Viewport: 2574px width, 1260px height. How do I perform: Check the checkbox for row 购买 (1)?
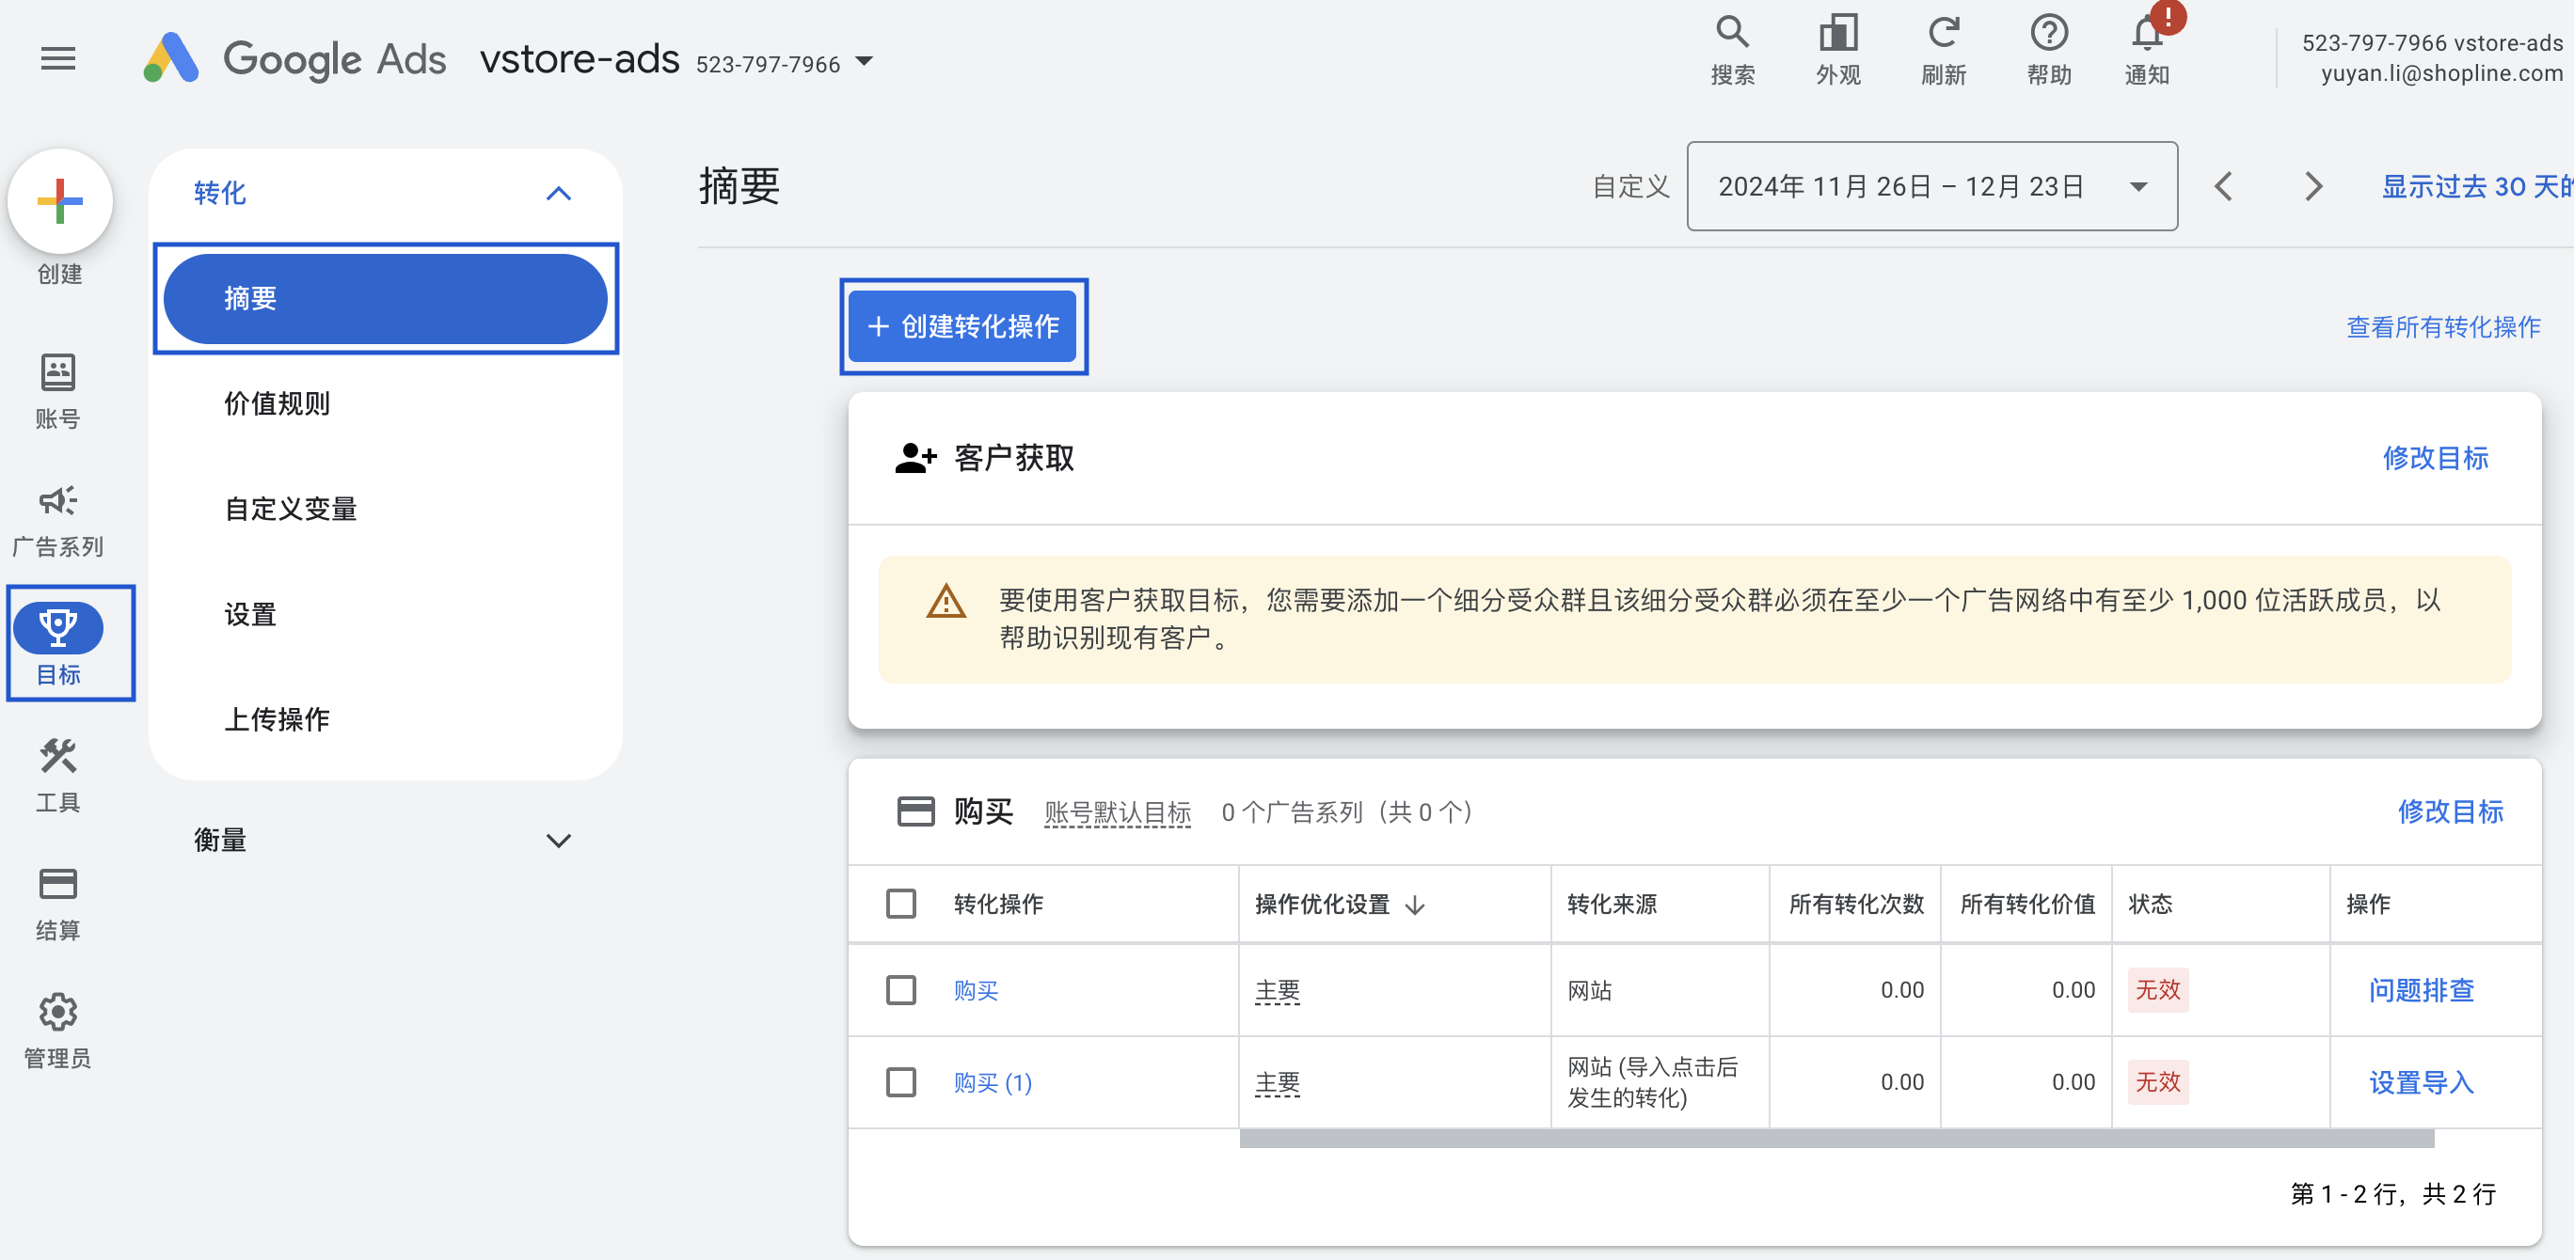[x=901, y=1082]
